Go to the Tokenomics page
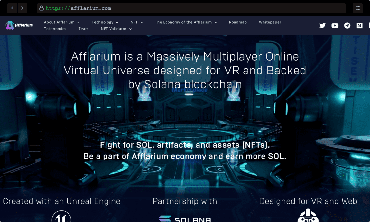The image size is (370, 222). pyautogui.click(x=55, y=29)
